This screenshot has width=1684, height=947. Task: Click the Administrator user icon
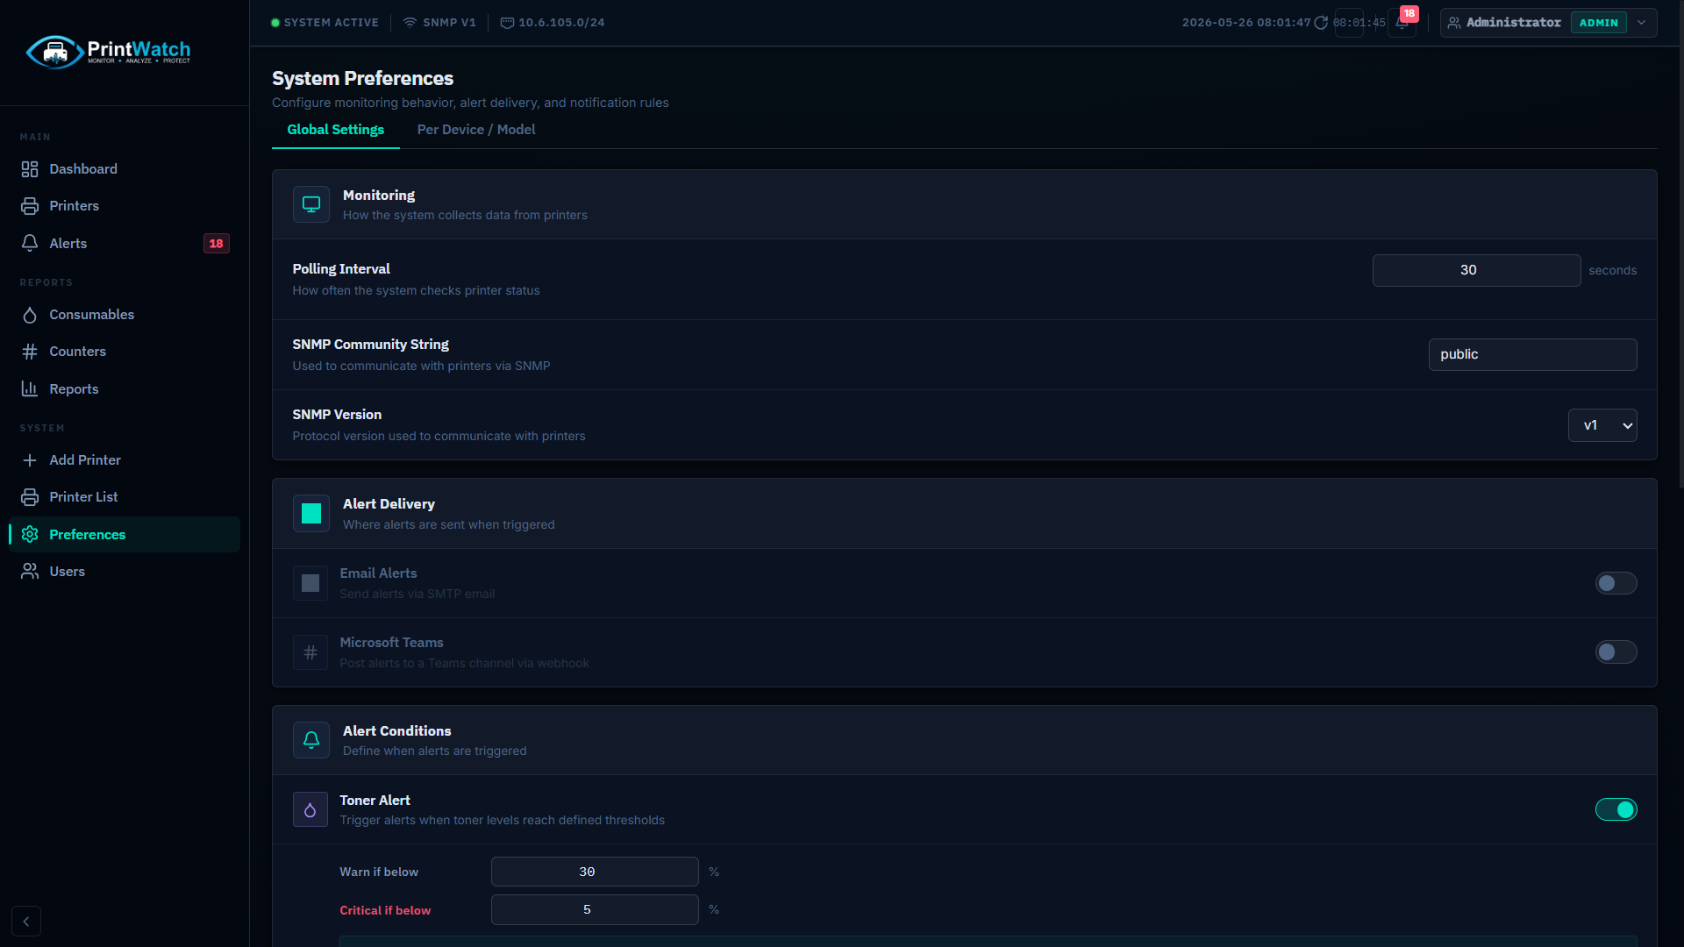point(1454,23)
